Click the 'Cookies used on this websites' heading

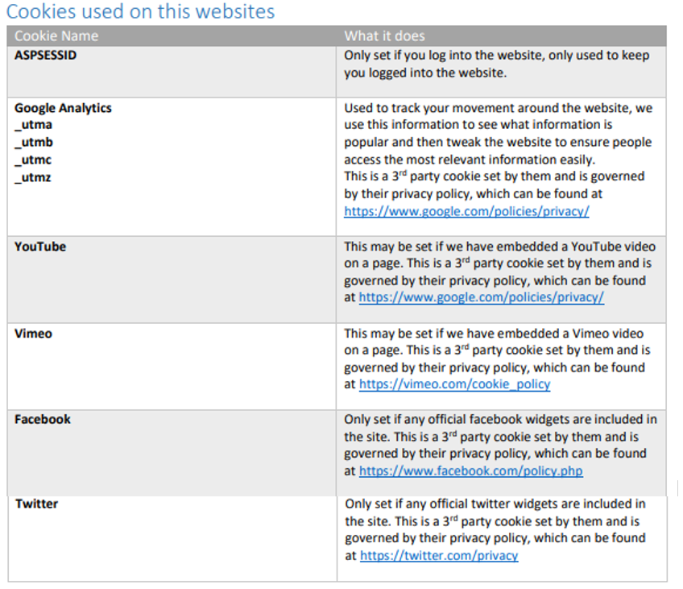coord(141,11)
